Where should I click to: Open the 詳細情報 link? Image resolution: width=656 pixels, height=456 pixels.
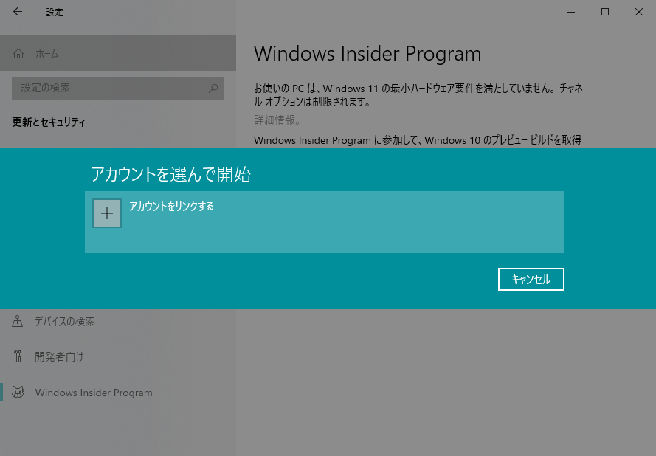[277, 120]
